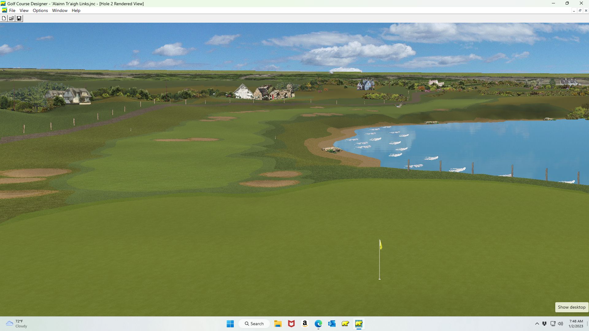Close the inner Hole 2 Rendered View window
The image size is (589, 331).
coord(586,11)
